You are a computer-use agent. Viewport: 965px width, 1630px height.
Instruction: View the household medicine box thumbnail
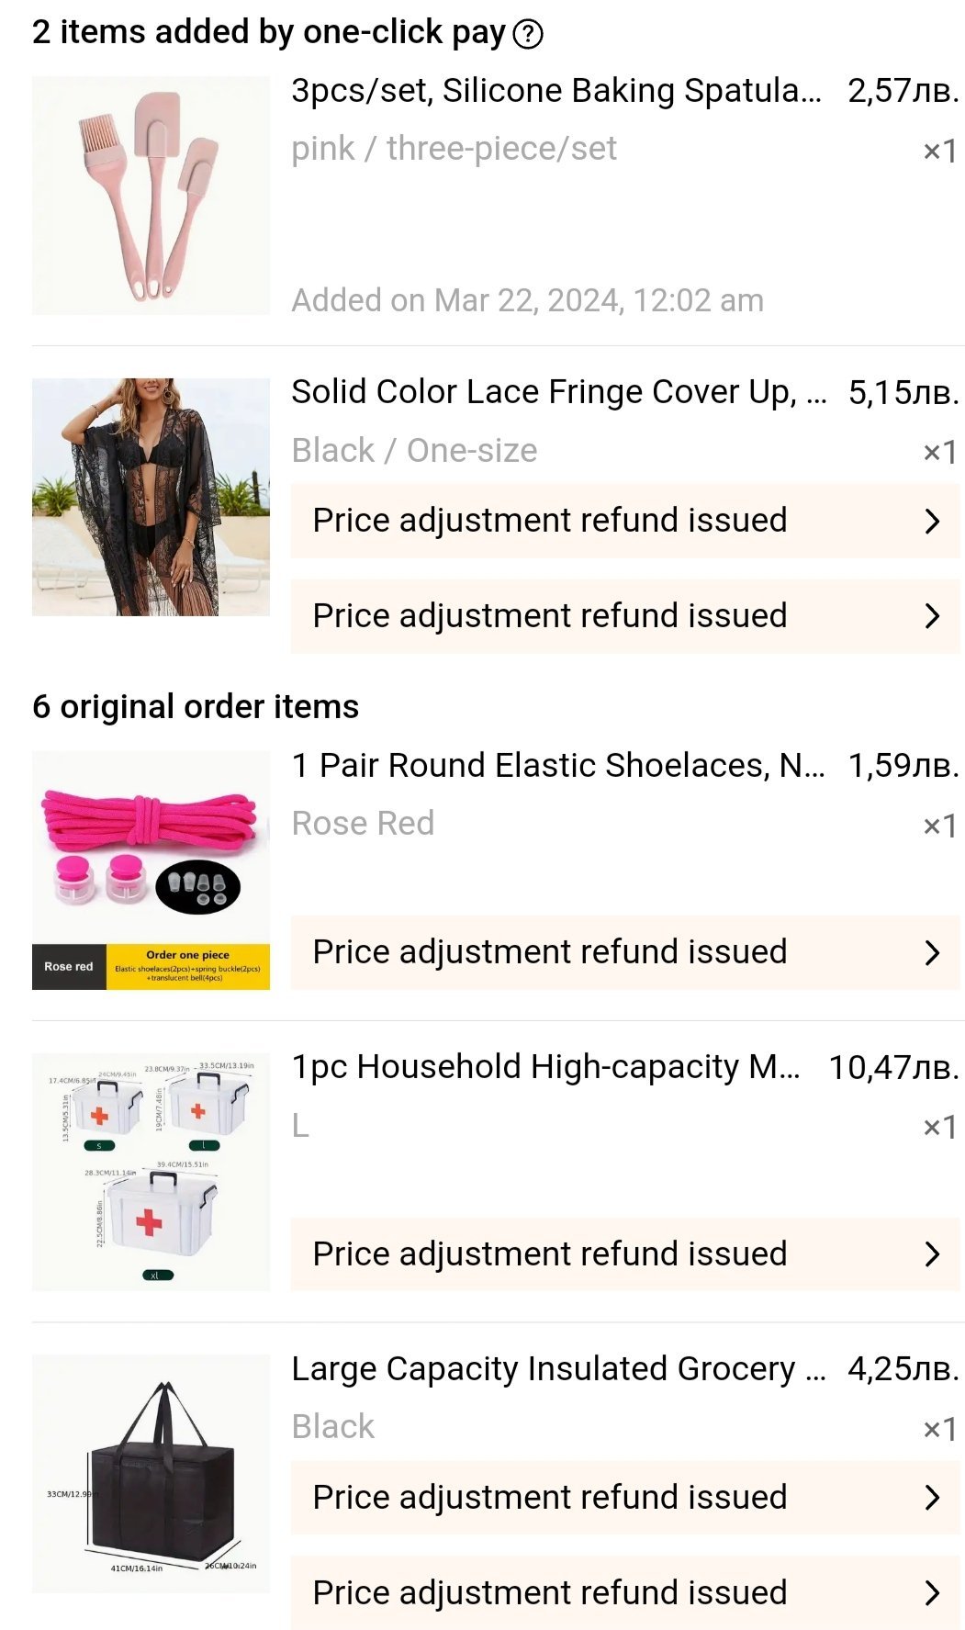[x=151, y=1172]
